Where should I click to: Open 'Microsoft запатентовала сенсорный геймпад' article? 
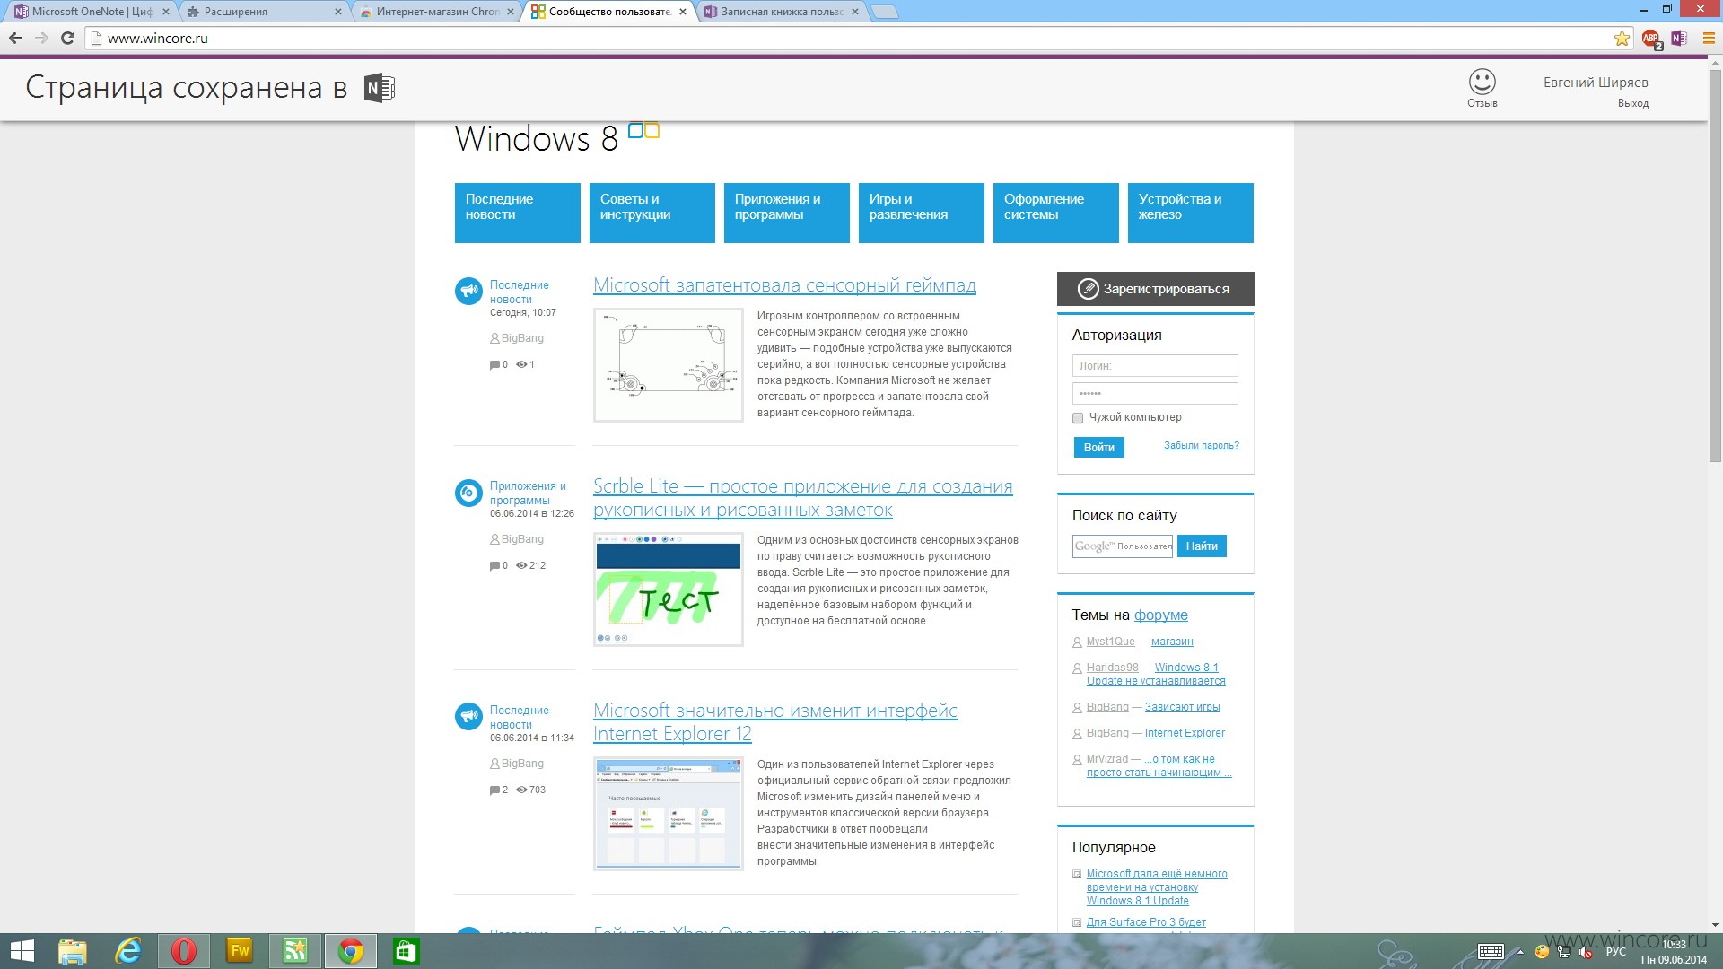pyautogui.click(x=784, y=285)
